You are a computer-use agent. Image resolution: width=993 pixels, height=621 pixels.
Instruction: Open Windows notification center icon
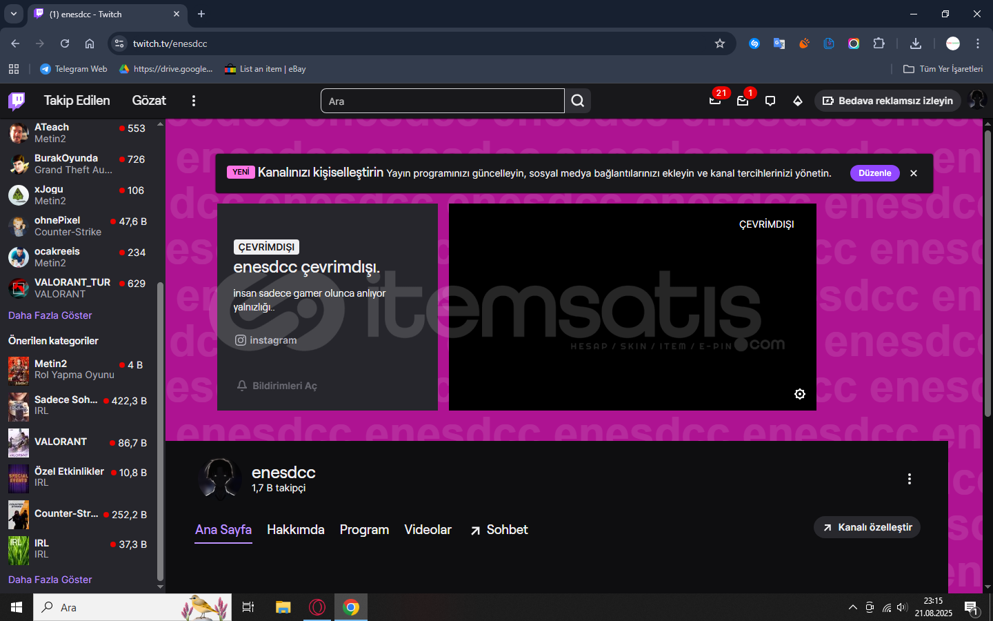coord(972,608)
